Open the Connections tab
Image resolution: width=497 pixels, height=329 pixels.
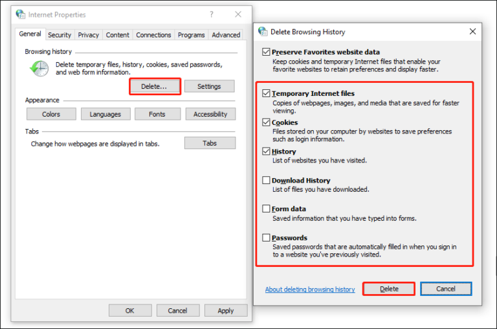coord(153,35)
